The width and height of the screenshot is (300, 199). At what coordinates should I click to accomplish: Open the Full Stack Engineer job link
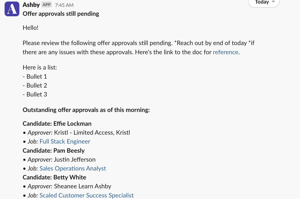[65, 141]
